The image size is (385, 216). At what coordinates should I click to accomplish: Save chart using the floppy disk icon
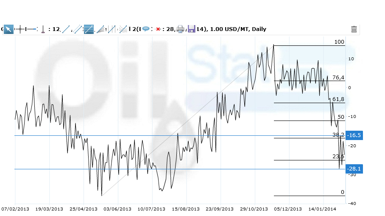click(x=192, y=29)
